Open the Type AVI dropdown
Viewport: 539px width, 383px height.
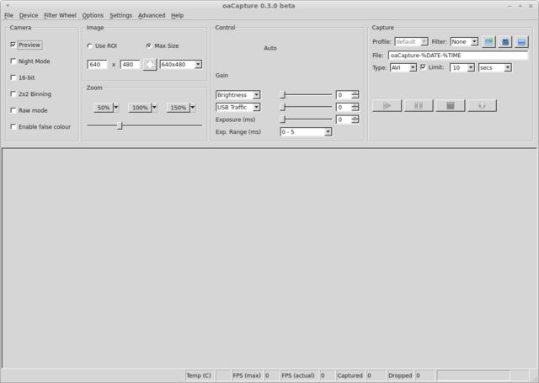click(403, 67)
